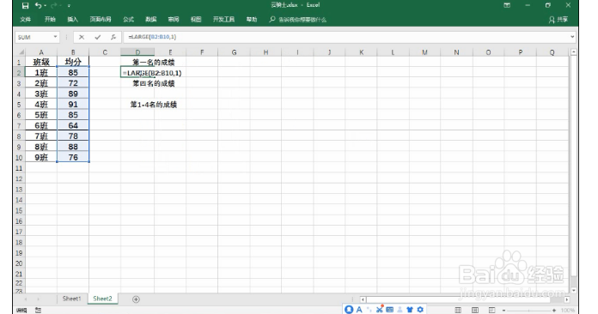598x314 pixels.
Task: Select row 5 header
Action: 19,105
